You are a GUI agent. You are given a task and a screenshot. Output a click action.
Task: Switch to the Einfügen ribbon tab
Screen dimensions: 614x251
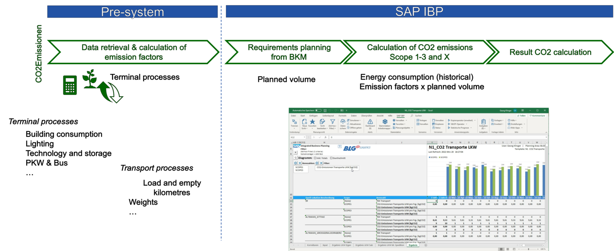(314, 116)
